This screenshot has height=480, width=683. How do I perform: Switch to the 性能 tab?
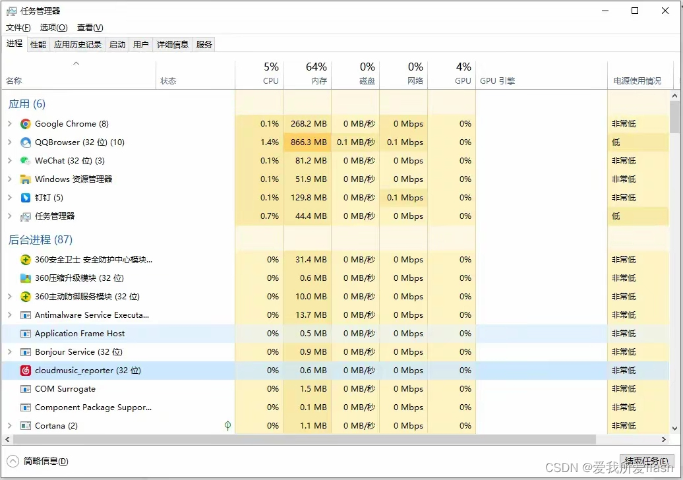[x=38, y=44]
